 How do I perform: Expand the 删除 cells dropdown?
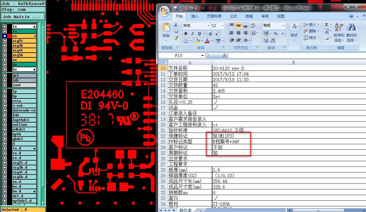click(318, 31)
